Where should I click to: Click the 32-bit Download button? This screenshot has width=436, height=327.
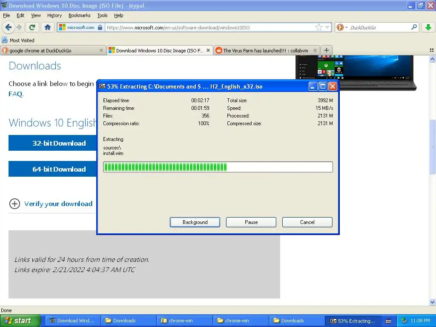[x=52, y=143]
